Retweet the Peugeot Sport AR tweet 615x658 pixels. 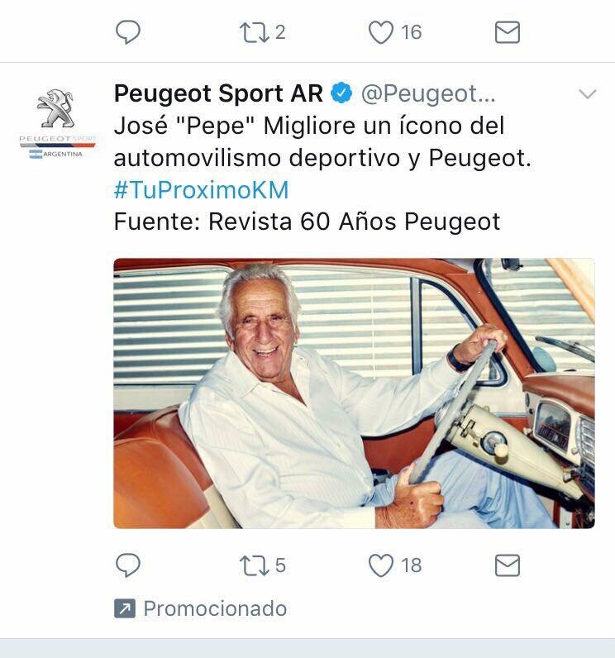click(x=255, y=565)
